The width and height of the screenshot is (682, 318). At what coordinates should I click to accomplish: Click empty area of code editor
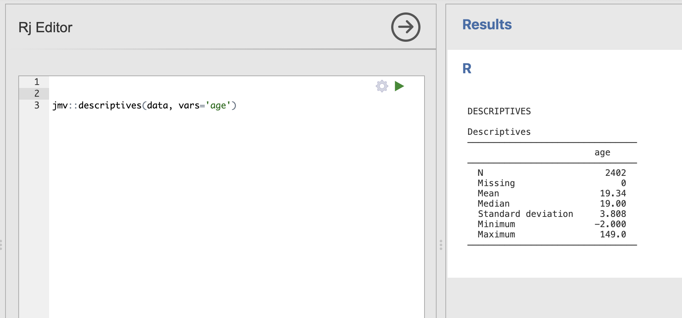[x=236, y=212]
